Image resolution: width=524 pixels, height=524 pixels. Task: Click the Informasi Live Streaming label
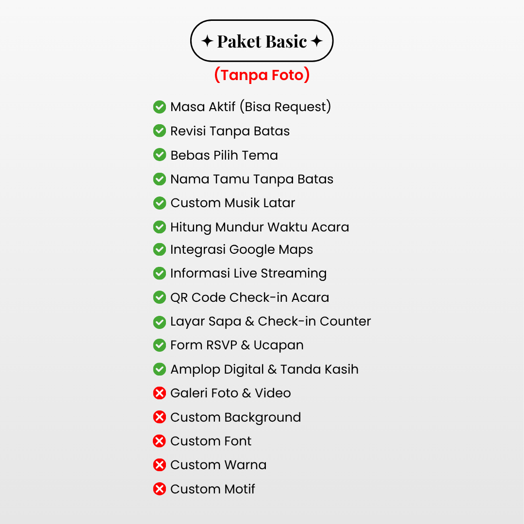point(248,273)
